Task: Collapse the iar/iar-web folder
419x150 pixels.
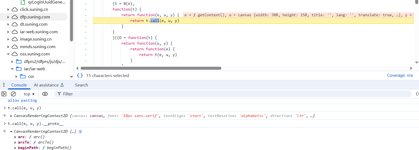Action: pyautogui.click(x=12, y=69)
